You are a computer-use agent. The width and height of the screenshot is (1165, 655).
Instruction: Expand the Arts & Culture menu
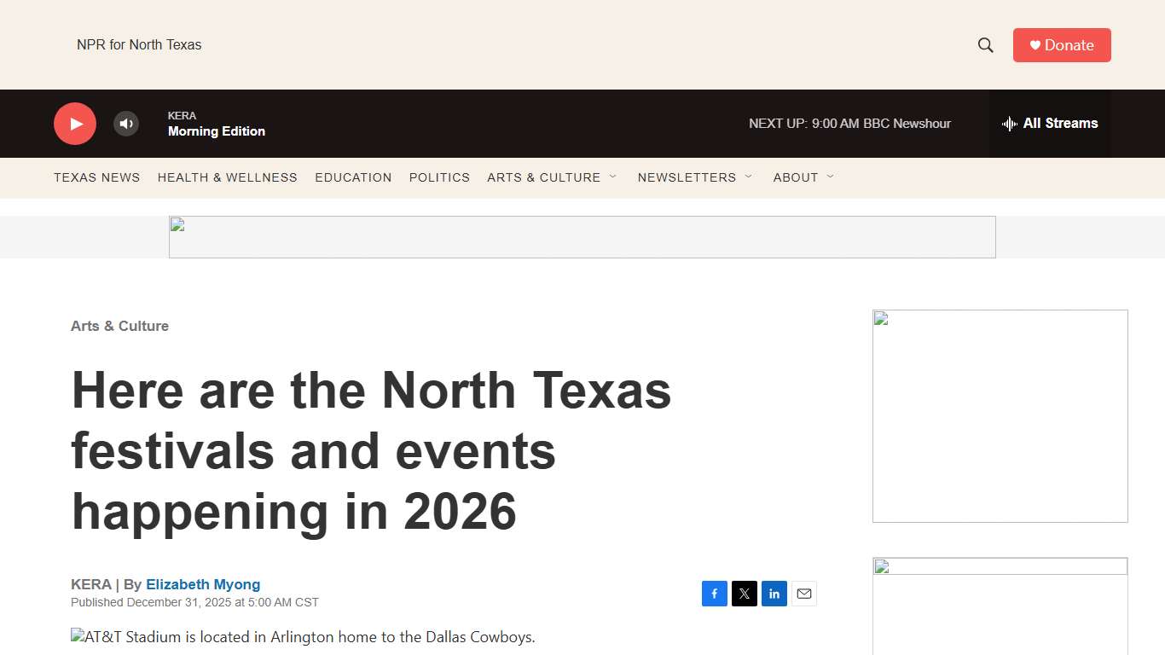tap(553, 177)
